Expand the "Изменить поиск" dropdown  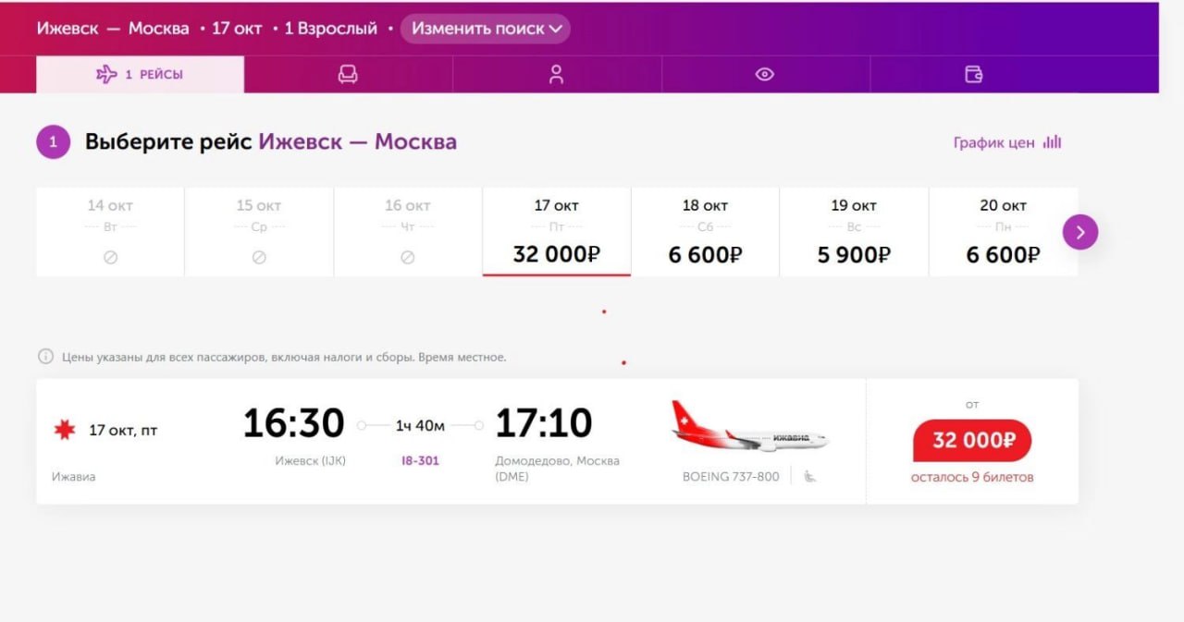coord(486,29)
